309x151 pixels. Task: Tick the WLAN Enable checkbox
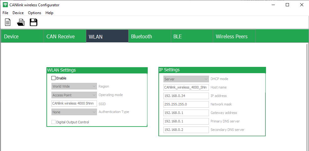point(53,78)
